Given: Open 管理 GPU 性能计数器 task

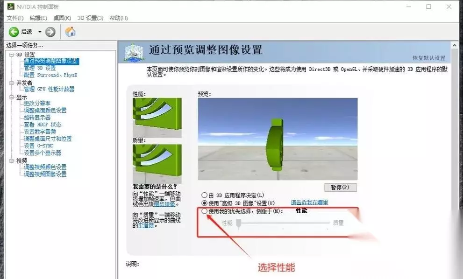Looking at the screenshot, I should click(x=49, y=89).
